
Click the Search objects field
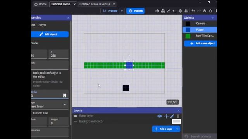201,136
